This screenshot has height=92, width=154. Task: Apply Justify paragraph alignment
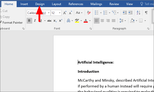click(114, 21)
